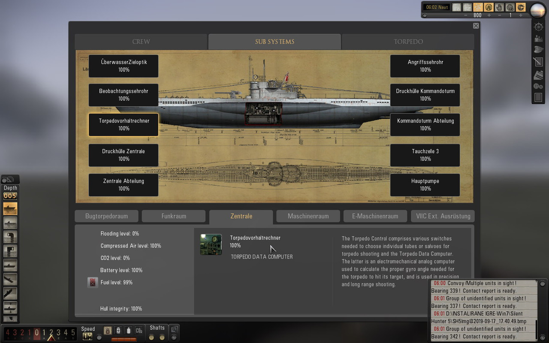Click the globe map icon in top toolbar
The image size is (549, 343).
pyautogui.click(x=489, y=7)
